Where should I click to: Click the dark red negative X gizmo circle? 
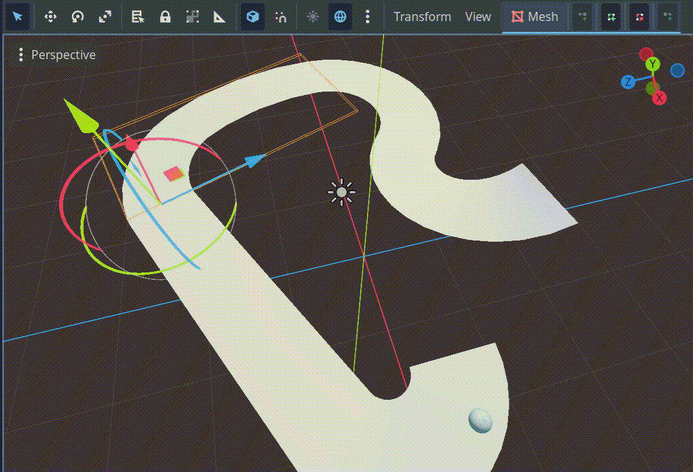coord(646,54)
